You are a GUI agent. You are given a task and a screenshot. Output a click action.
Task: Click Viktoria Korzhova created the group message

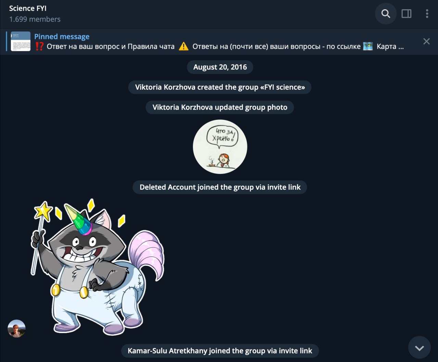pyautogui.click(x=220, y=87)
